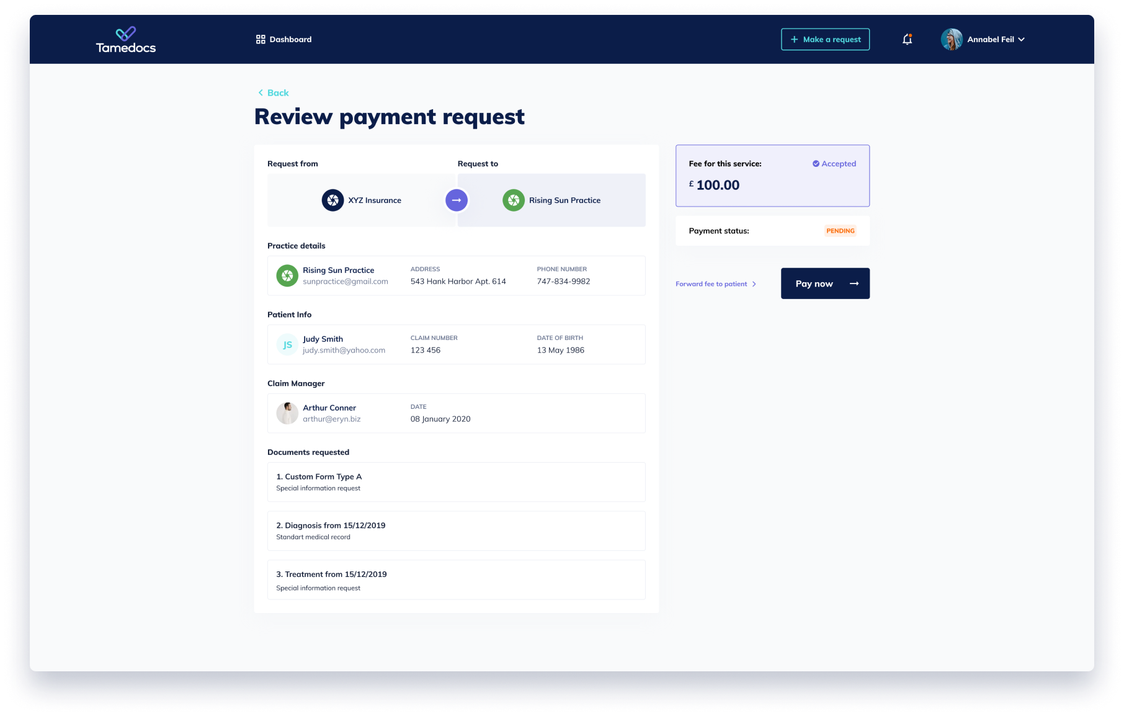
Task: Click Rising Sun Practice logo in Request to
Action: tap(514, 200)
